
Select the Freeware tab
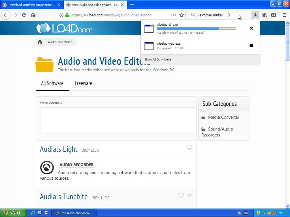83,83
